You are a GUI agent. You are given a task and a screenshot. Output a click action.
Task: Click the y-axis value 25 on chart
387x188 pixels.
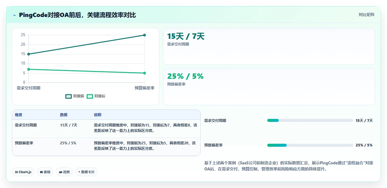coord(23,35)
